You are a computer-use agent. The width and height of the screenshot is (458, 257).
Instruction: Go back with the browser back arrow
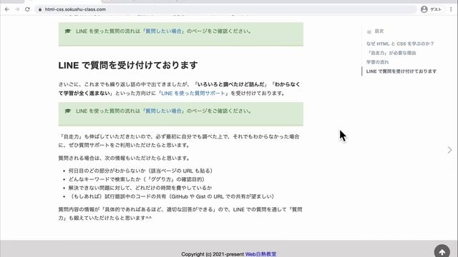coord(7,9)
